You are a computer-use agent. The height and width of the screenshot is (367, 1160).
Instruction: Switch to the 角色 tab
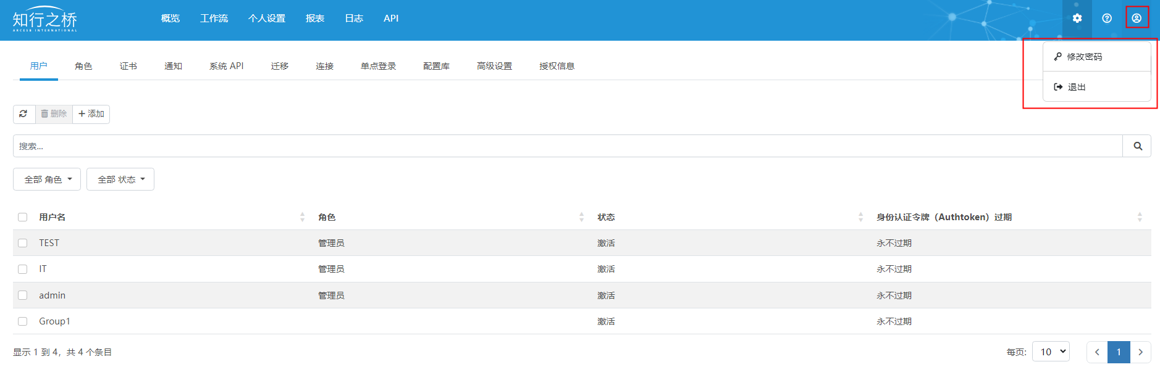pyautogui.click(x=83, y=66)
